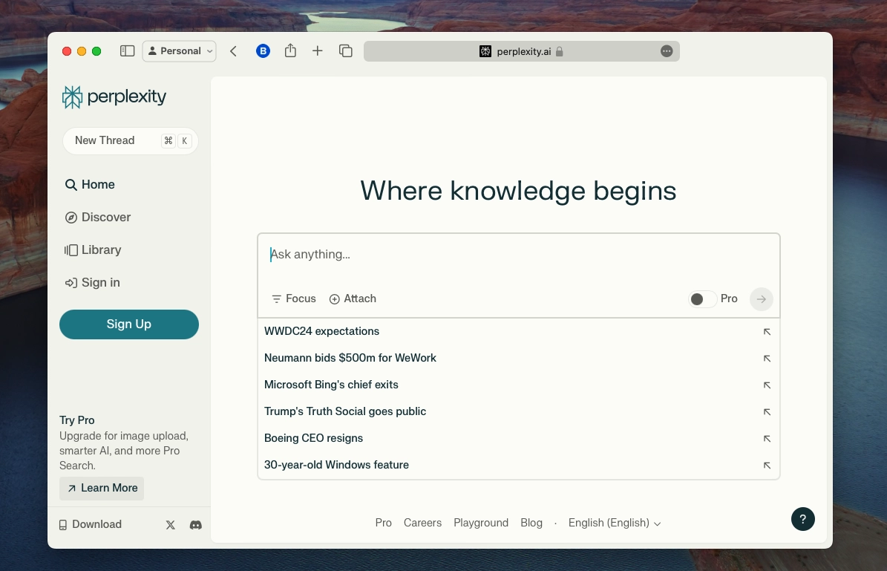Click the lock icon beside perplexity.ai
Screen dimensions: 887x571
(560, 51)
